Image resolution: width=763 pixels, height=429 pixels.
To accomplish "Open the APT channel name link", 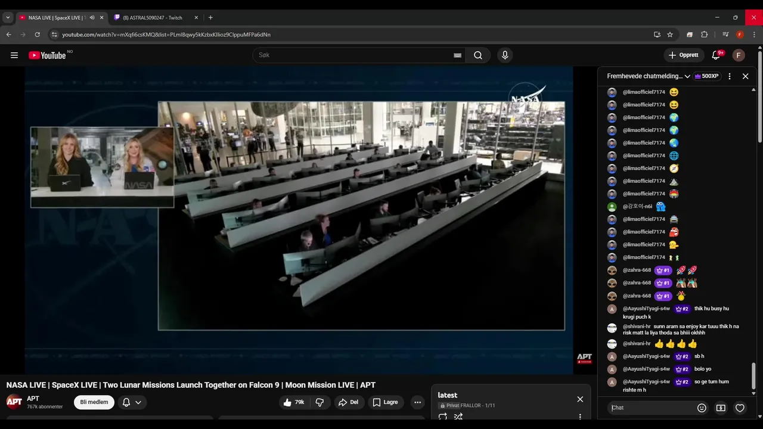I will tap(33, 399).
